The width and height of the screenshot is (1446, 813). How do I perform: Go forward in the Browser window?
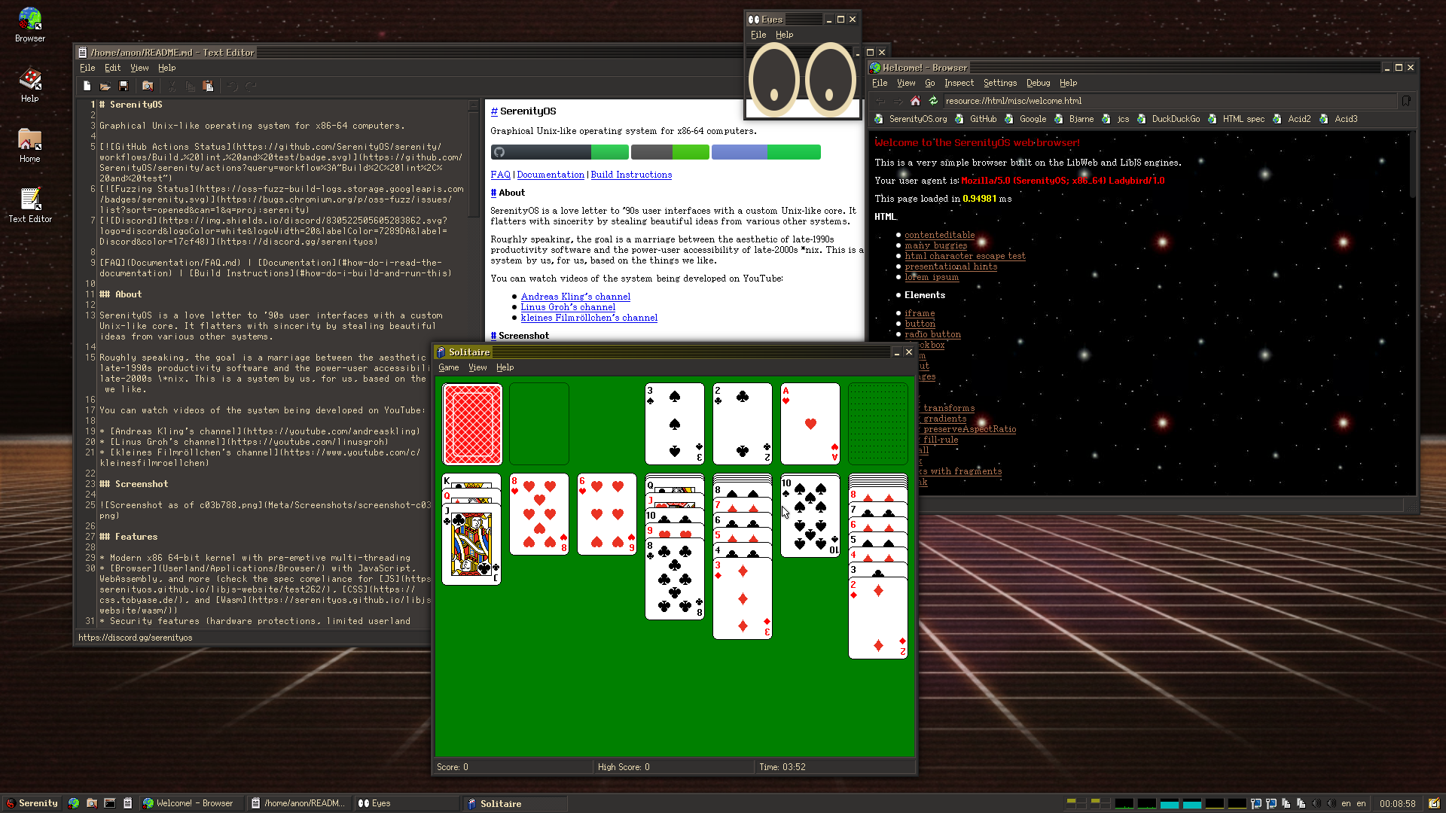[898, 101]
